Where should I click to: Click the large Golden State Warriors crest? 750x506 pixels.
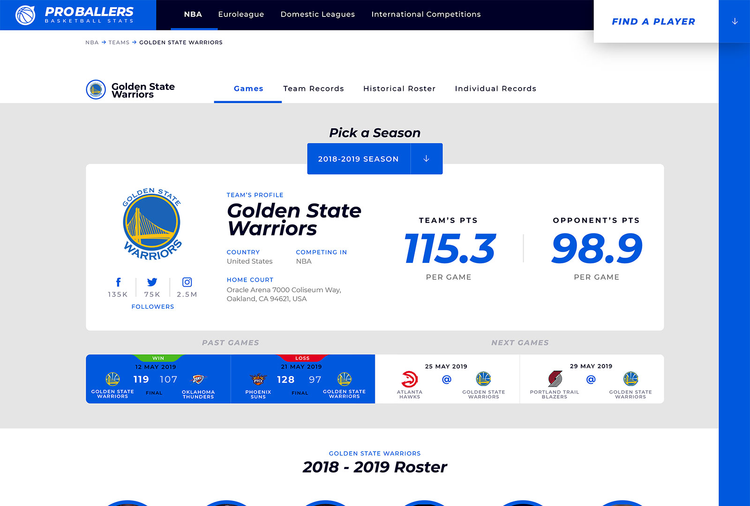tap(151, 223)
